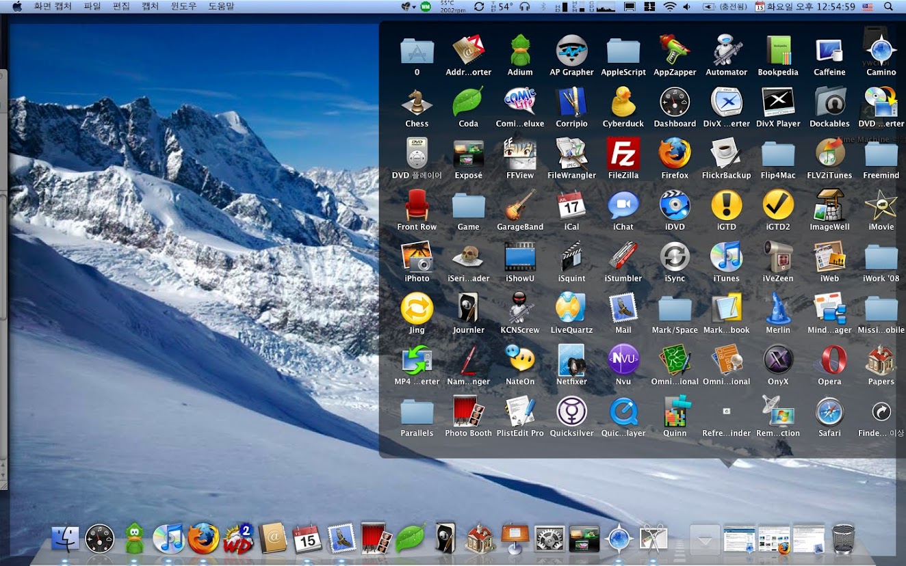This screenshot has width=906, height=566.
Task: Open AppZapper in the stack grid
Action: click(x=675, y=51)
